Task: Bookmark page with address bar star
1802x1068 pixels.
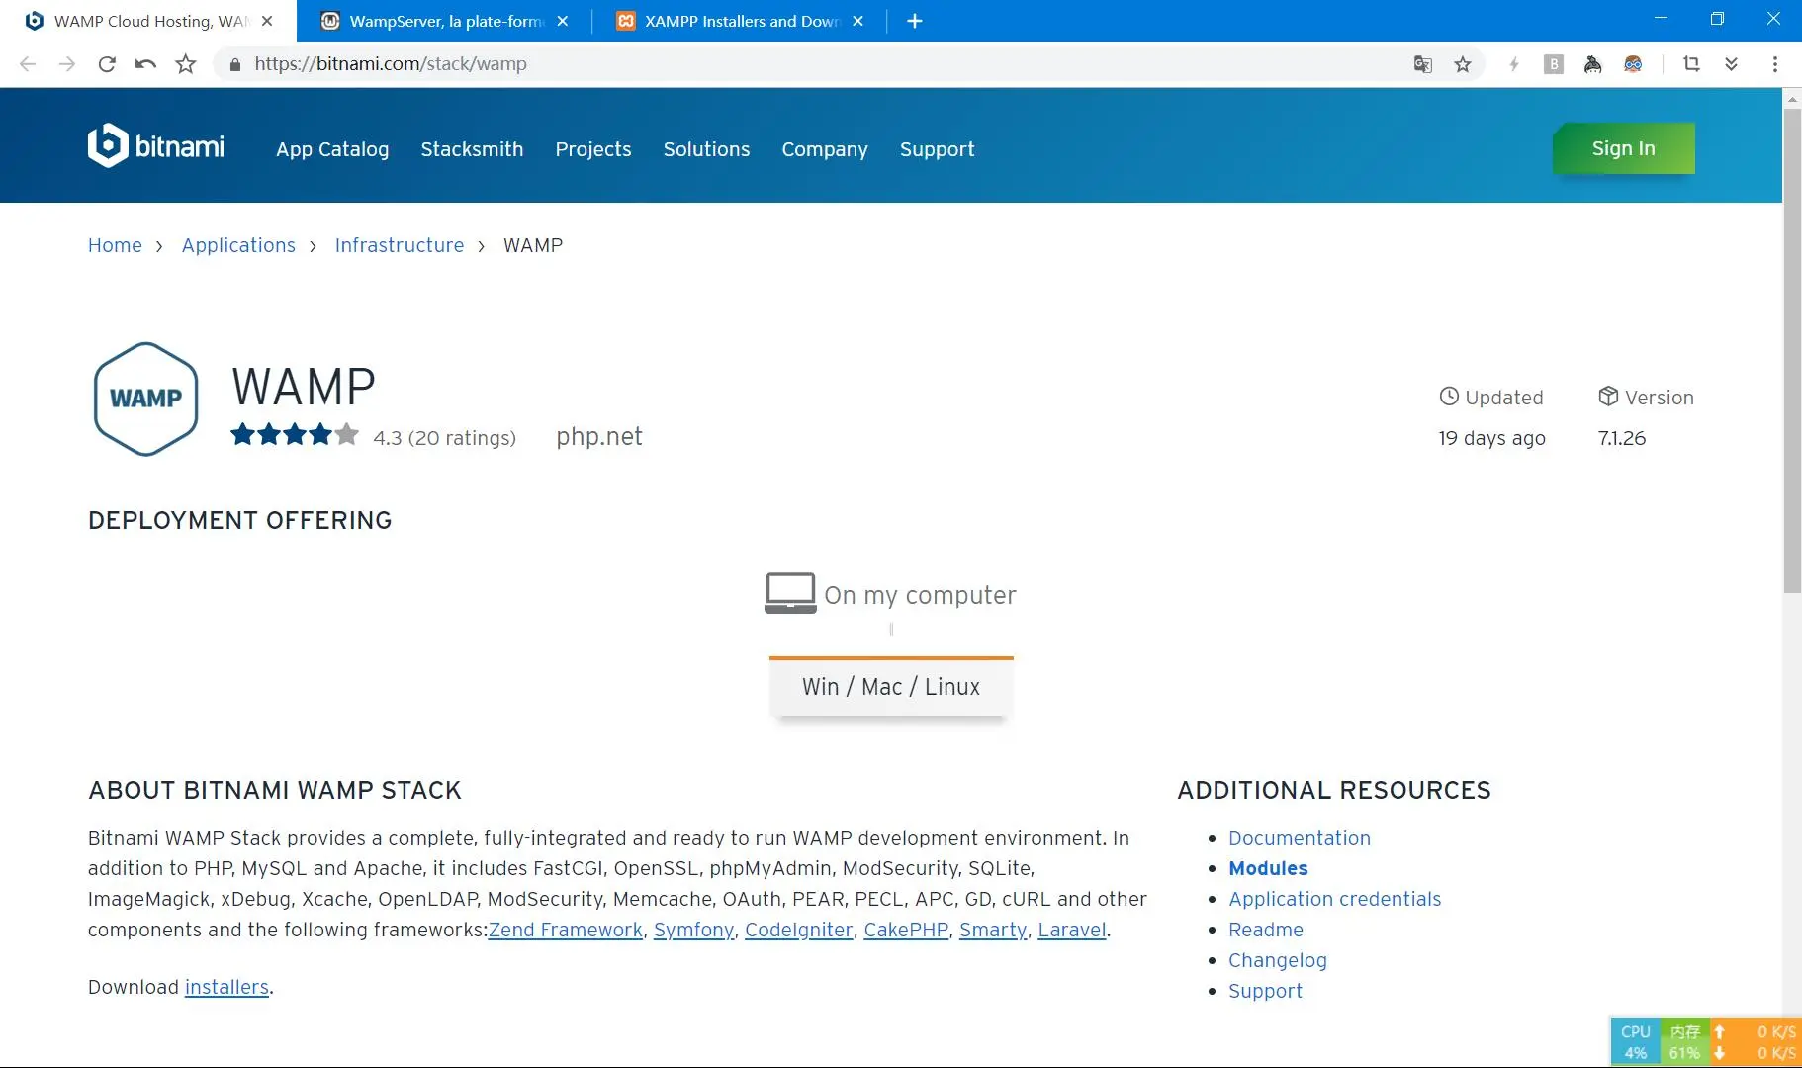Action: [x=1462, y=64]
